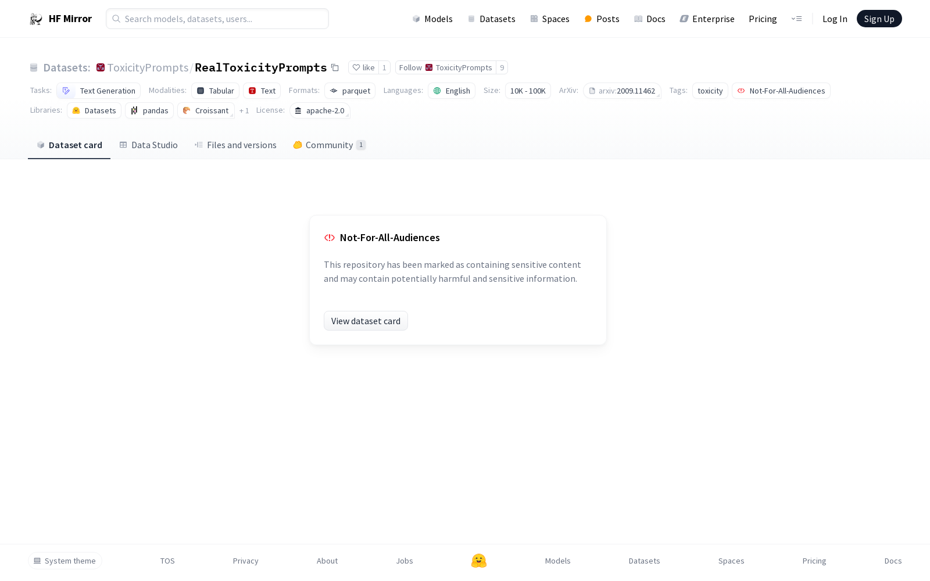Open the navigation overflow menu icon
The image size is (930, 581).
click(x=796, y=19)
